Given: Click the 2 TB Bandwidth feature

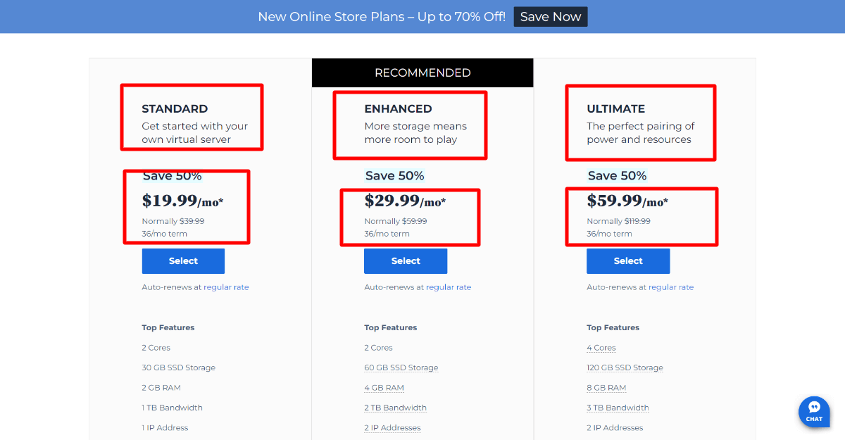Looking at the screenshot, I should [x=395, y=408].
